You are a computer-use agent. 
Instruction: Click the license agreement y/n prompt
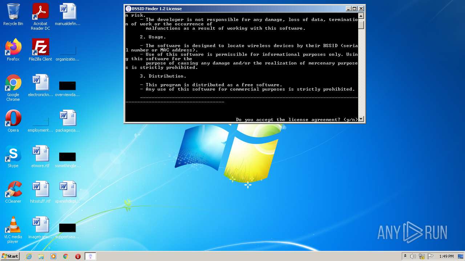[297, 120]
